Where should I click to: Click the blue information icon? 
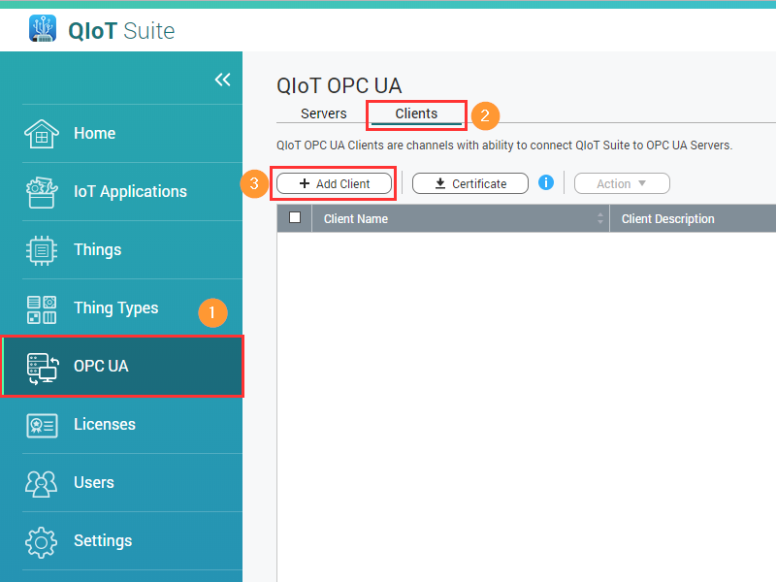pyautogui.click(x=546, y=182)
